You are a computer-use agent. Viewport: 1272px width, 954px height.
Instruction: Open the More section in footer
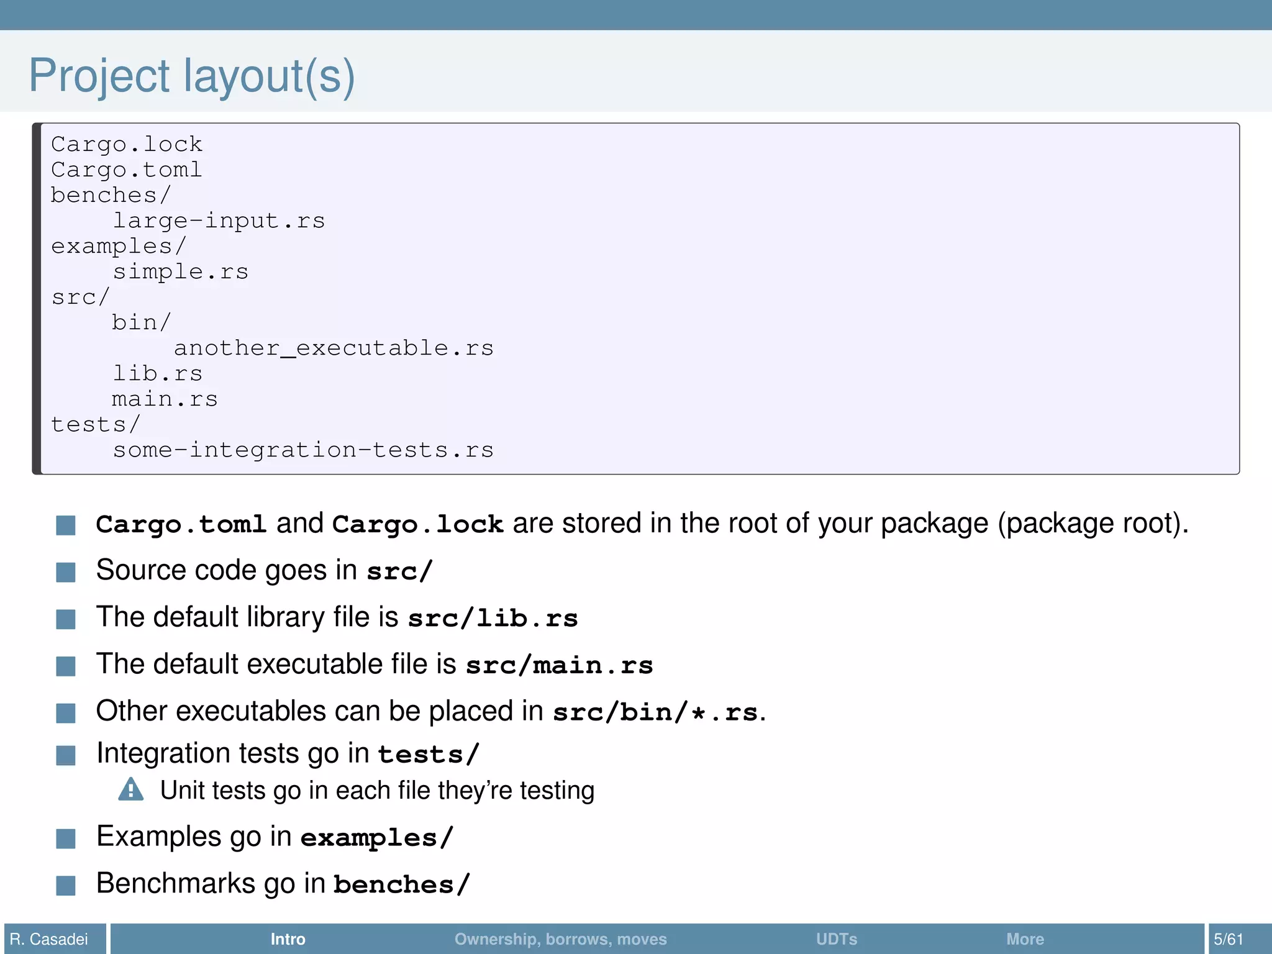coord(1025,939)
